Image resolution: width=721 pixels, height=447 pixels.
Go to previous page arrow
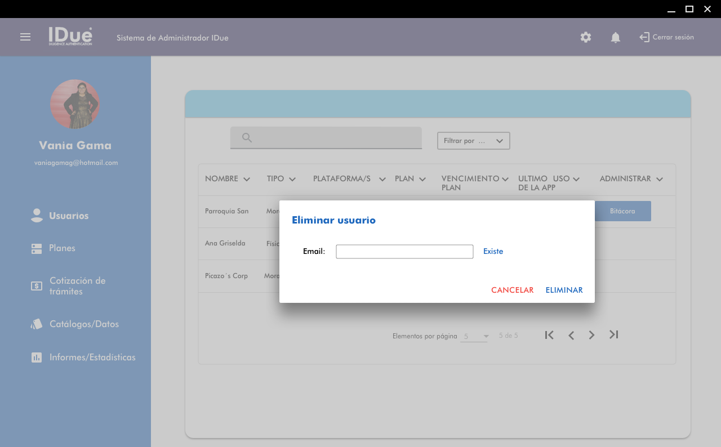pos(571,336)
